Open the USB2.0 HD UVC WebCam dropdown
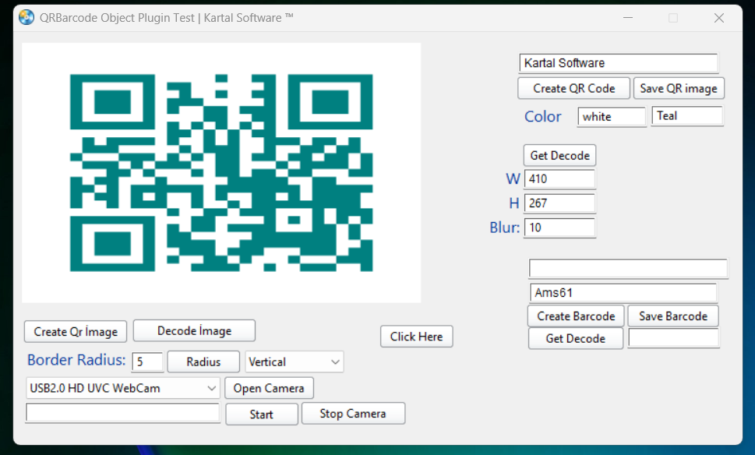Screen dimensions: 755x455 [x=123, y=388]
